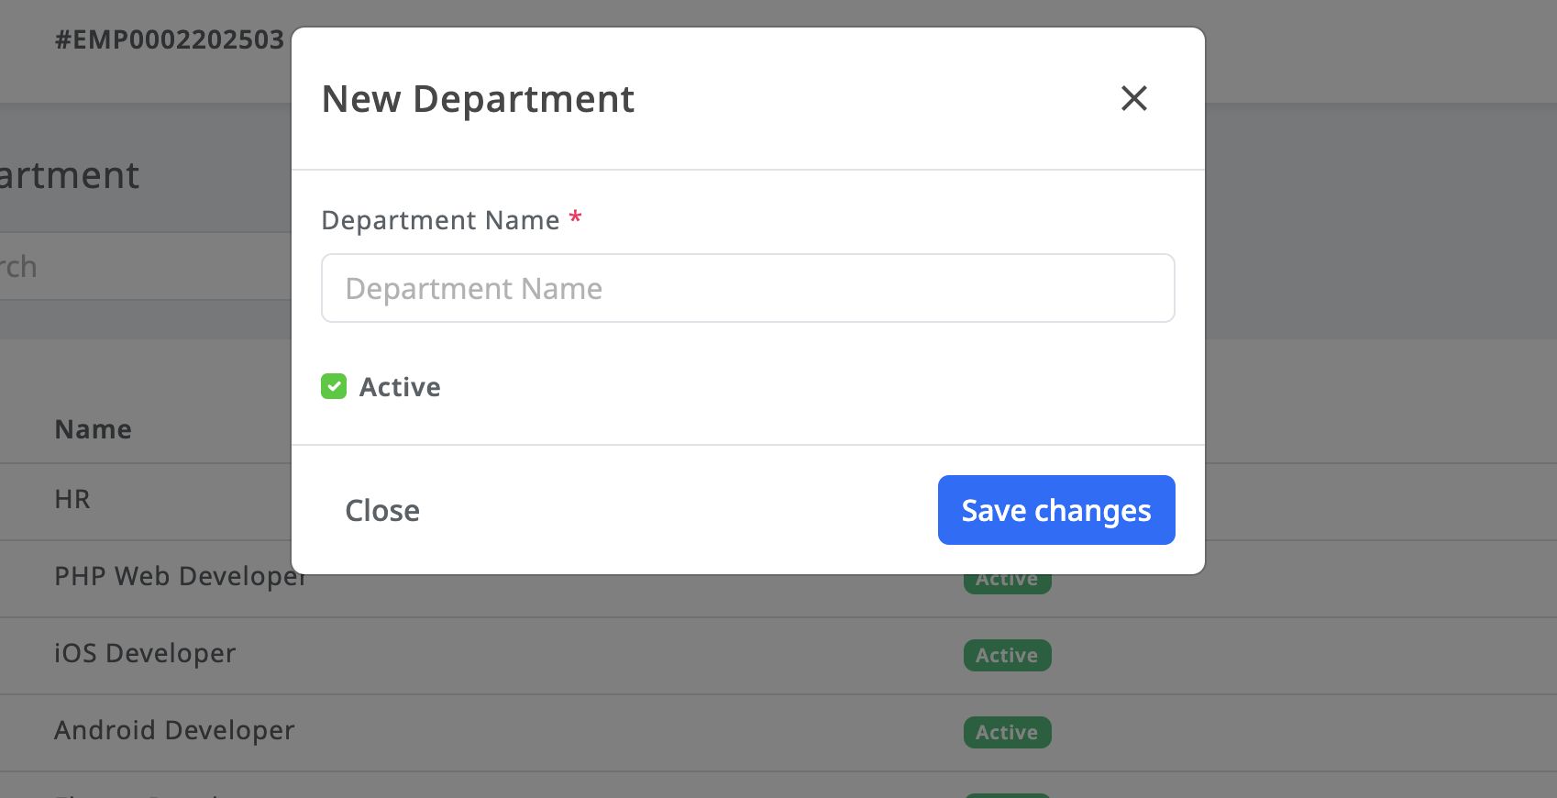Close the New Department dialog with X
Screen dimensions: 1557x798
(1134, 98)
